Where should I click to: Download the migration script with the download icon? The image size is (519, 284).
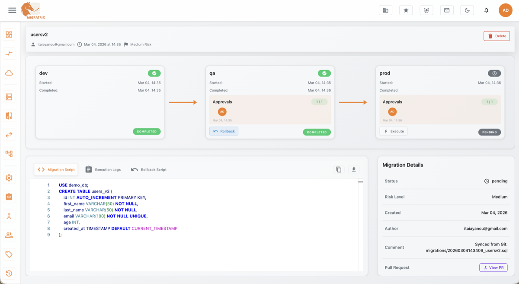353,169
